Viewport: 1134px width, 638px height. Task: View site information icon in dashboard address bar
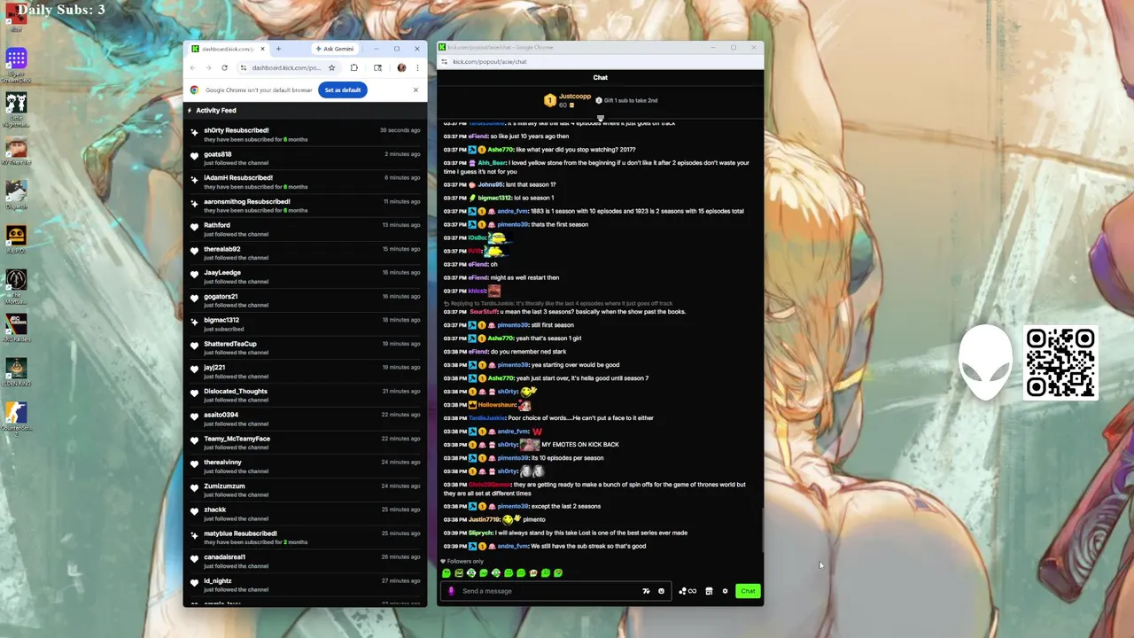(x=244, y=68)
